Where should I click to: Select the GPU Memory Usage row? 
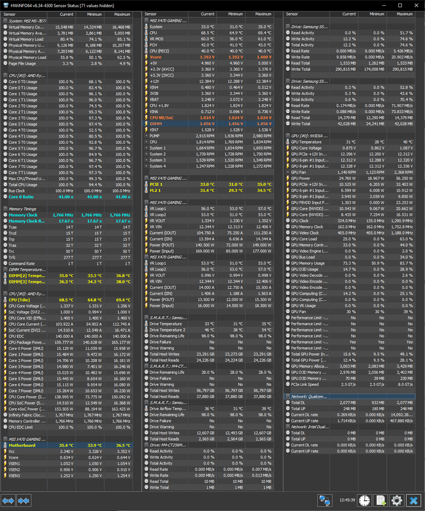[x=350, y=263]
